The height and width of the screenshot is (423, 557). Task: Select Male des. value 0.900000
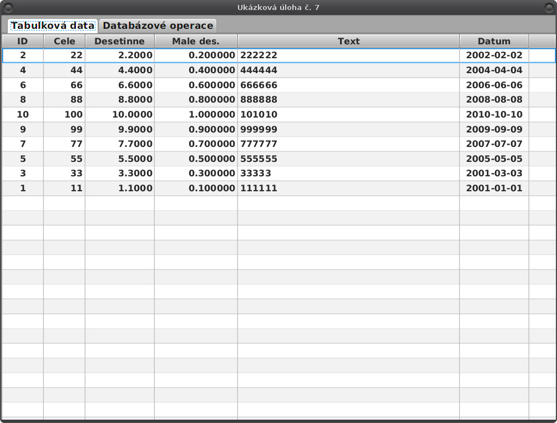196,130
